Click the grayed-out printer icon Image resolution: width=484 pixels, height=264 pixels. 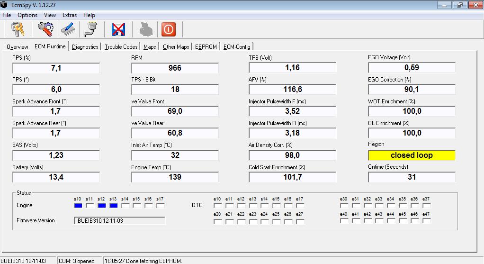point(145,29)
